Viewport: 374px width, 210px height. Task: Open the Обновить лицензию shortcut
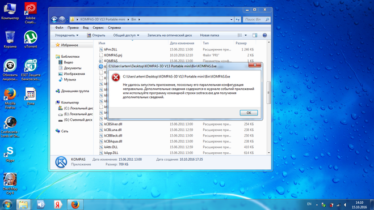(x=10, y=70)
